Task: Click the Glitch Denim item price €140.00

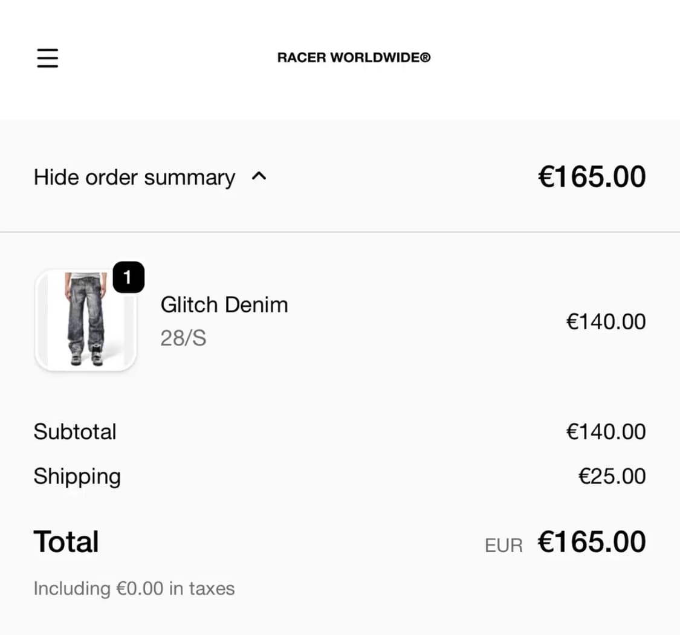Action: pyautogui.click(x=606, y=321)
